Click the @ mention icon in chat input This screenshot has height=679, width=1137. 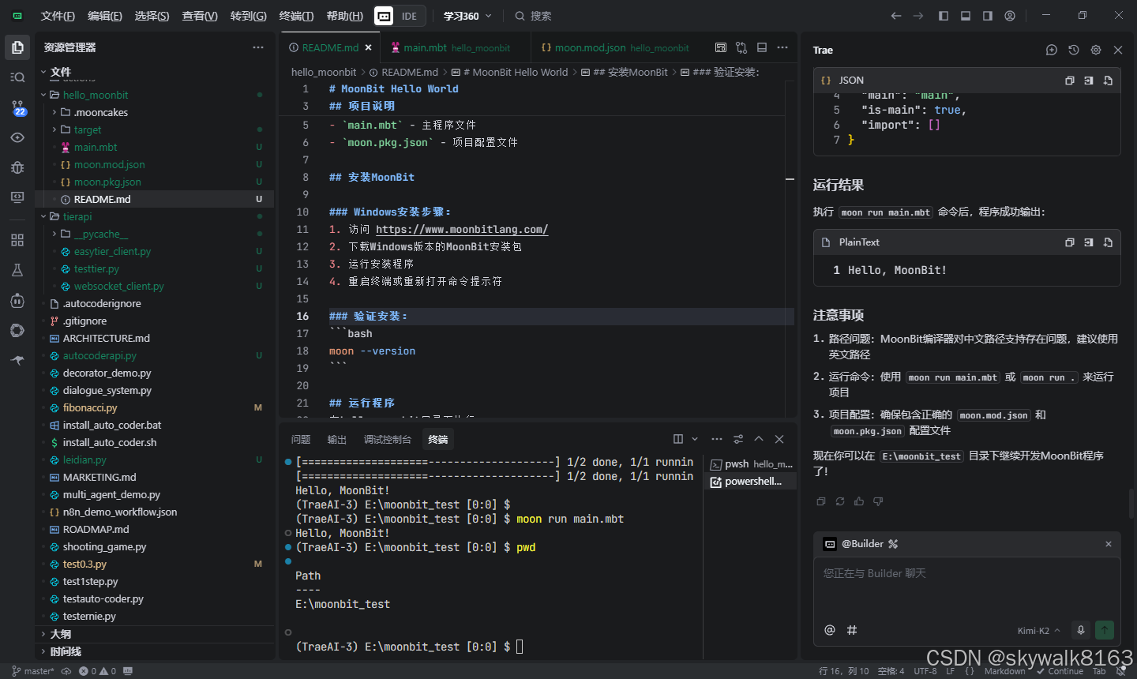830,630
